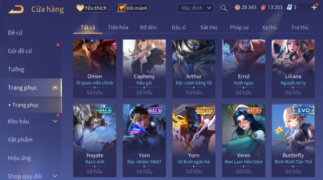Switch to the Tiến hóa tab
Screen dimensions: 323x180
point(118,27)
